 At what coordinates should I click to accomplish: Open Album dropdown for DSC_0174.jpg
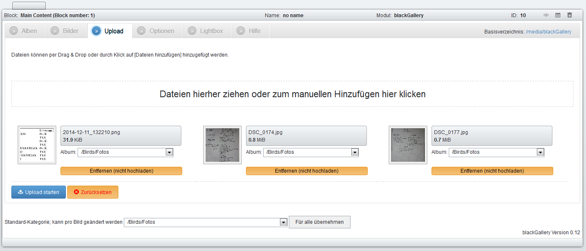(x=311, y=152)
